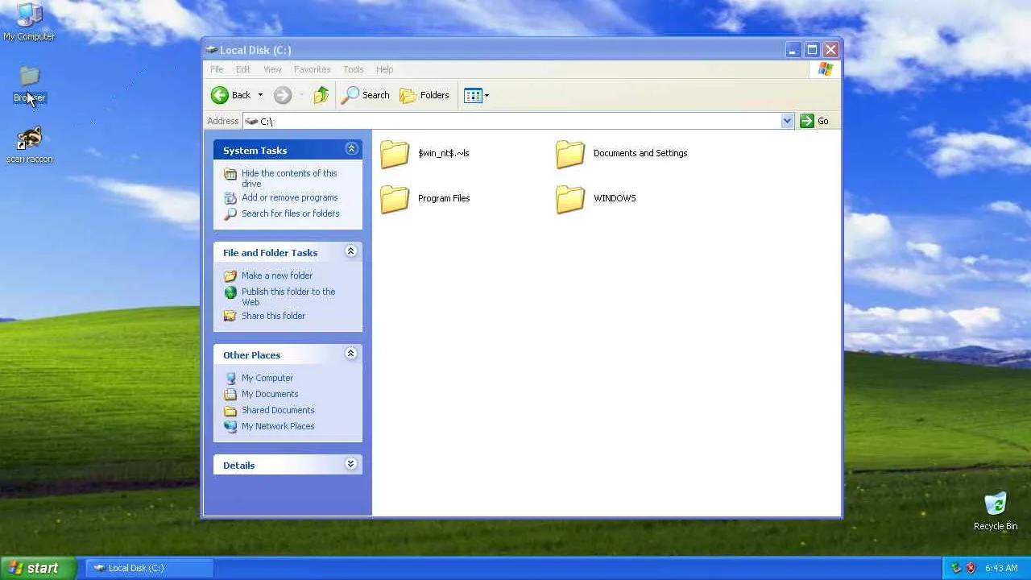Viewport: 1031px width, 580px height.
Task: Collapse the Other Places panel
Action: click(x=351, y=354)
